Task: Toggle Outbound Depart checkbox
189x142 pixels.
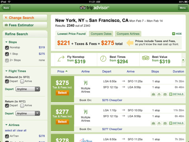Action: pos(7,81)
